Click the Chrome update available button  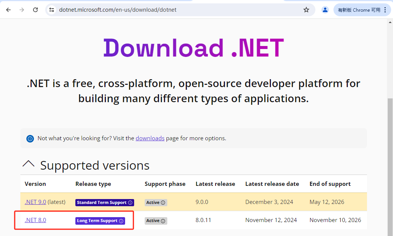coord(359,10)
